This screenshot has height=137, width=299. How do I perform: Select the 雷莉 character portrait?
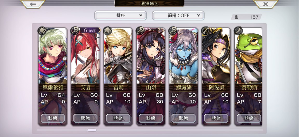click(118, 56)
